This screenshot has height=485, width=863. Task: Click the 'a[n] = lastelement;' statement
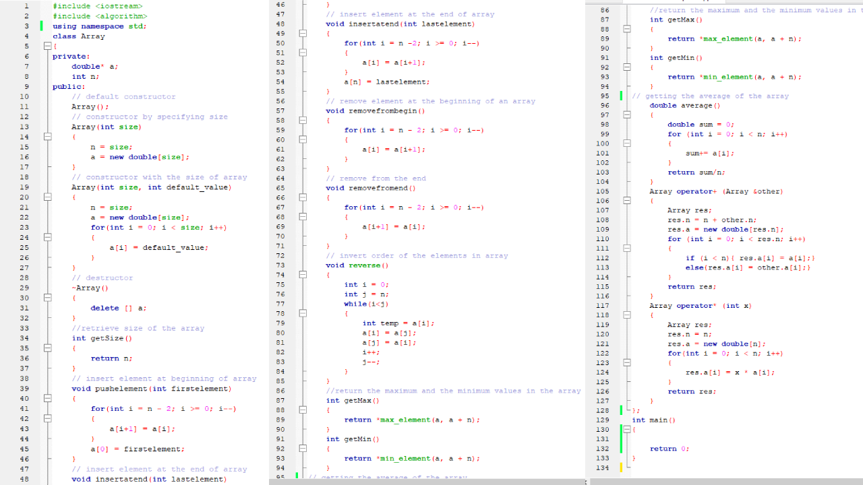387,82
